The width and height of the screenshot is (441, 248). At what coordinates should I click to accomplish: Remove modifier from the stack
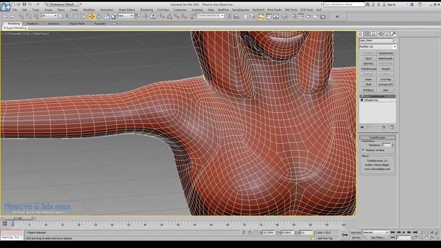(384, 127)
